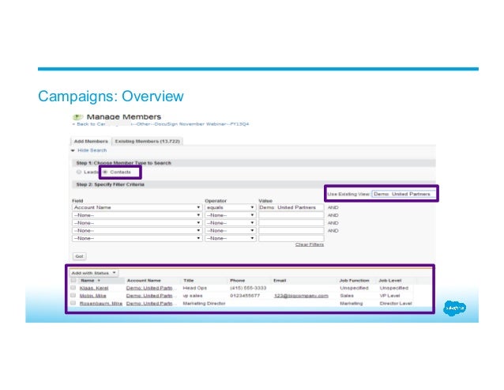Image resolution: width=504 pixels, height=390 pixels.
Task: Click the 123@bigcompany.com email link
Action: tap(301, 295)
